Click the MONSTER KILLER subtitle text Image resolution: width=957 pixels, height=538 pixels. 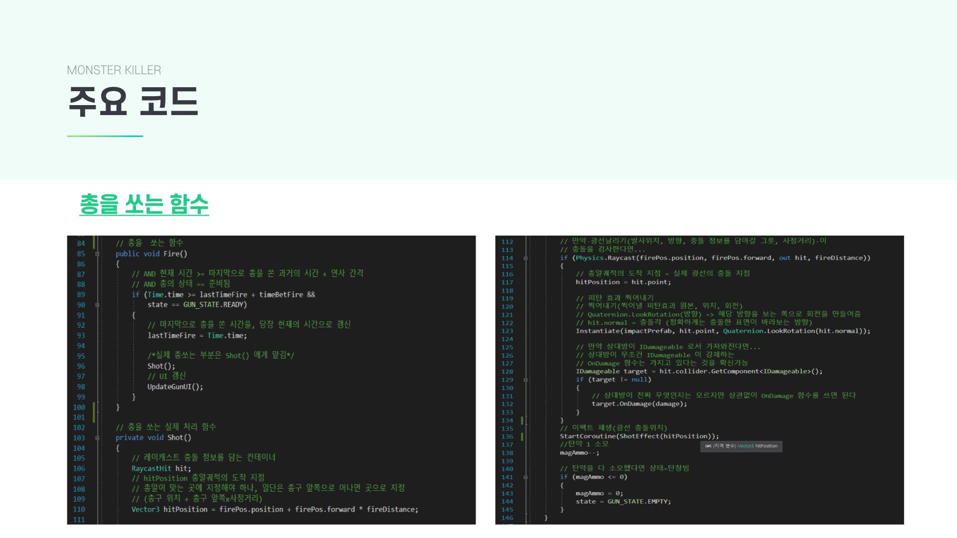click(x=114, y=70)
